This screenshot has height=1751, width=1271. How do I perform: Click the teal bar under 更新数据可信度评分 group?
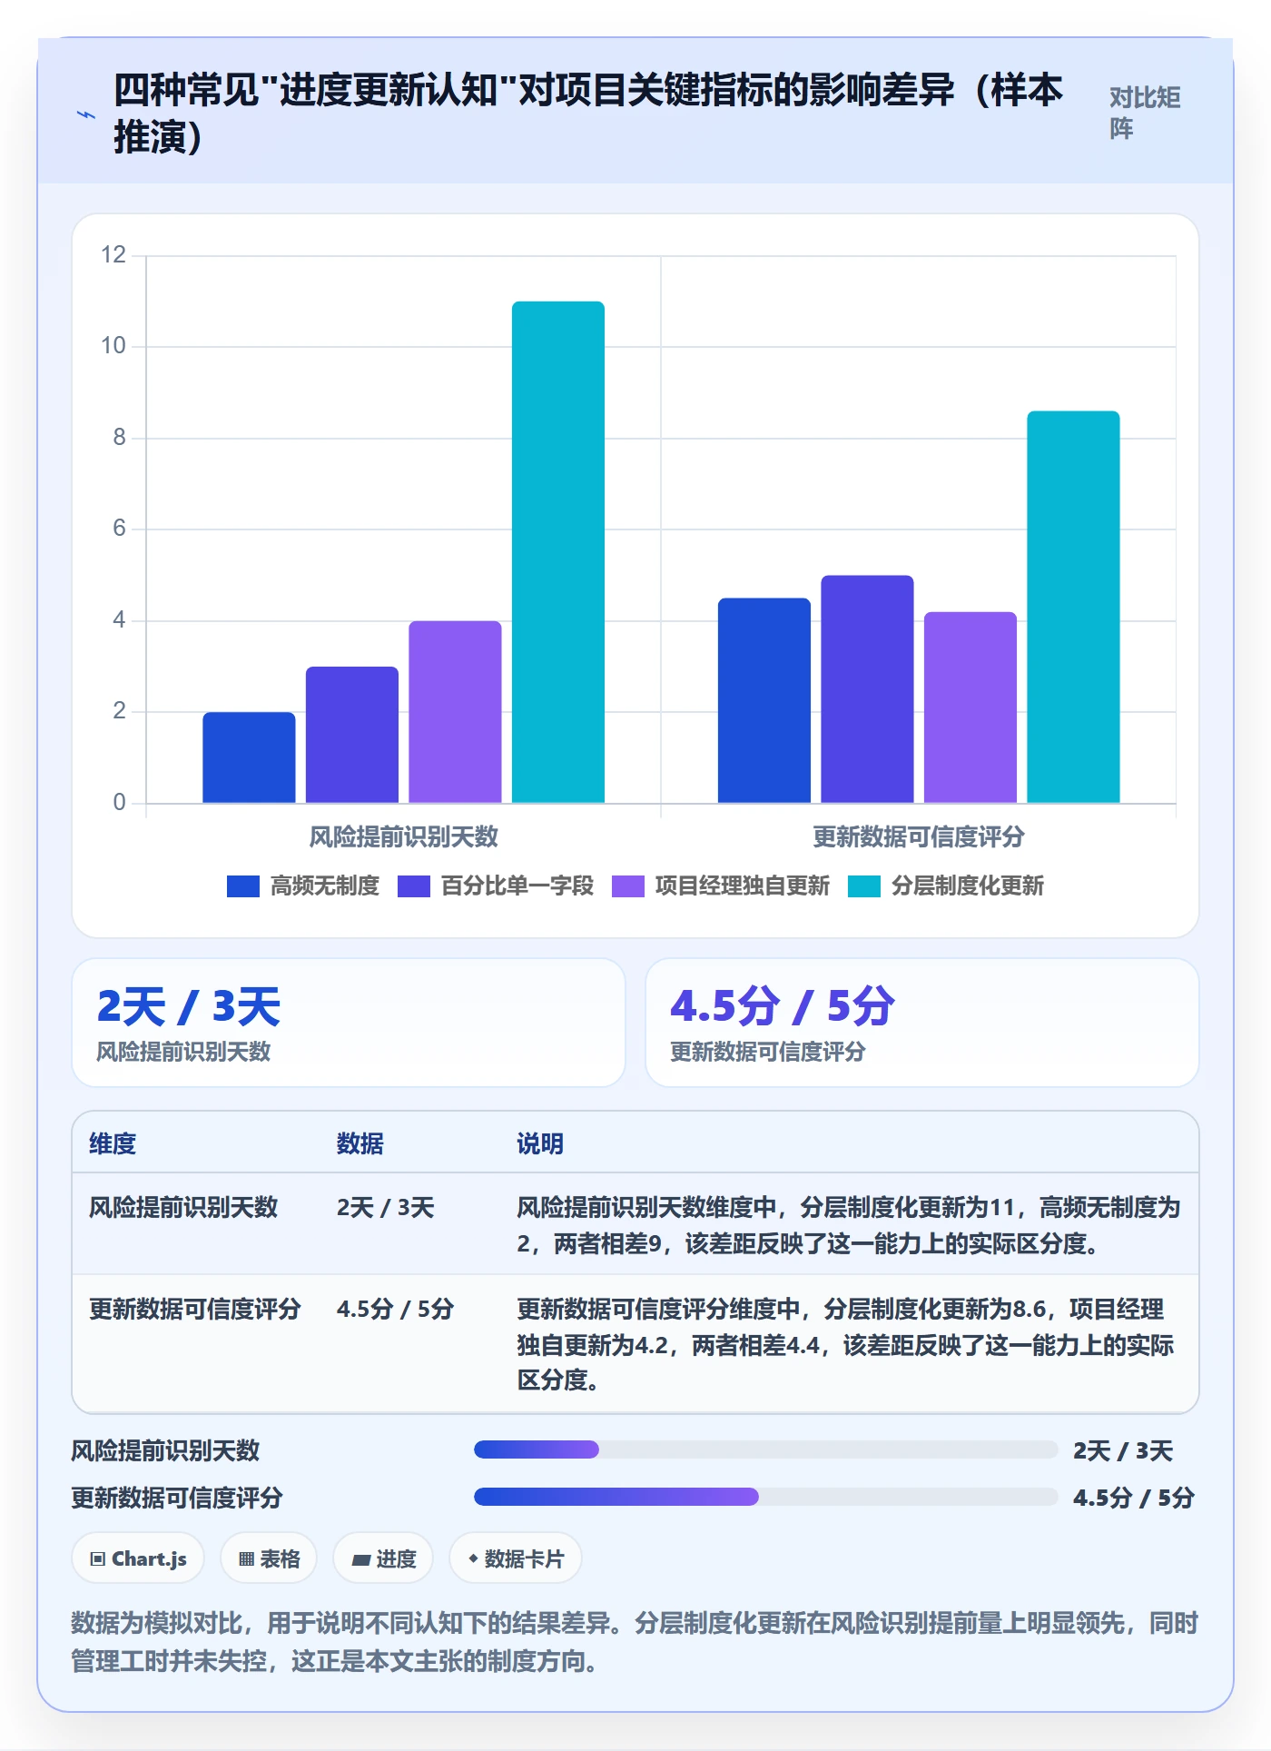(1073, 607)
